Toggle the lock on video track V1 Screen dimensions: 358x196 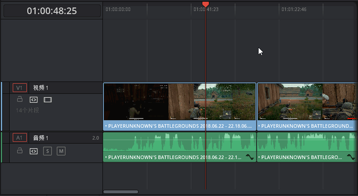click(20, 99)
